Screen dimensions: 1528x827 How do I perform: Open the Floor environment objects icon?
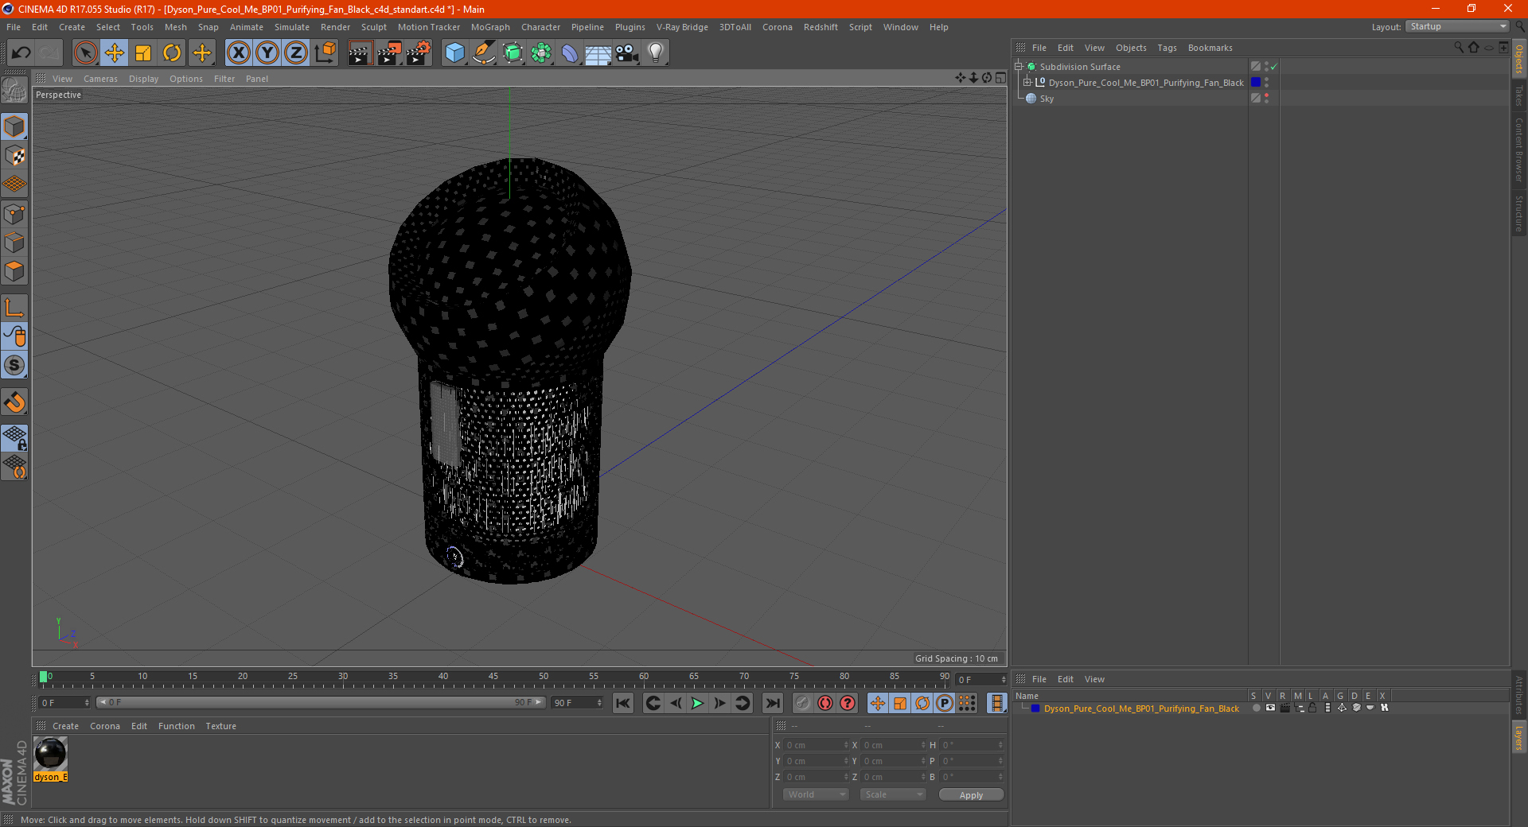(598, 53)
